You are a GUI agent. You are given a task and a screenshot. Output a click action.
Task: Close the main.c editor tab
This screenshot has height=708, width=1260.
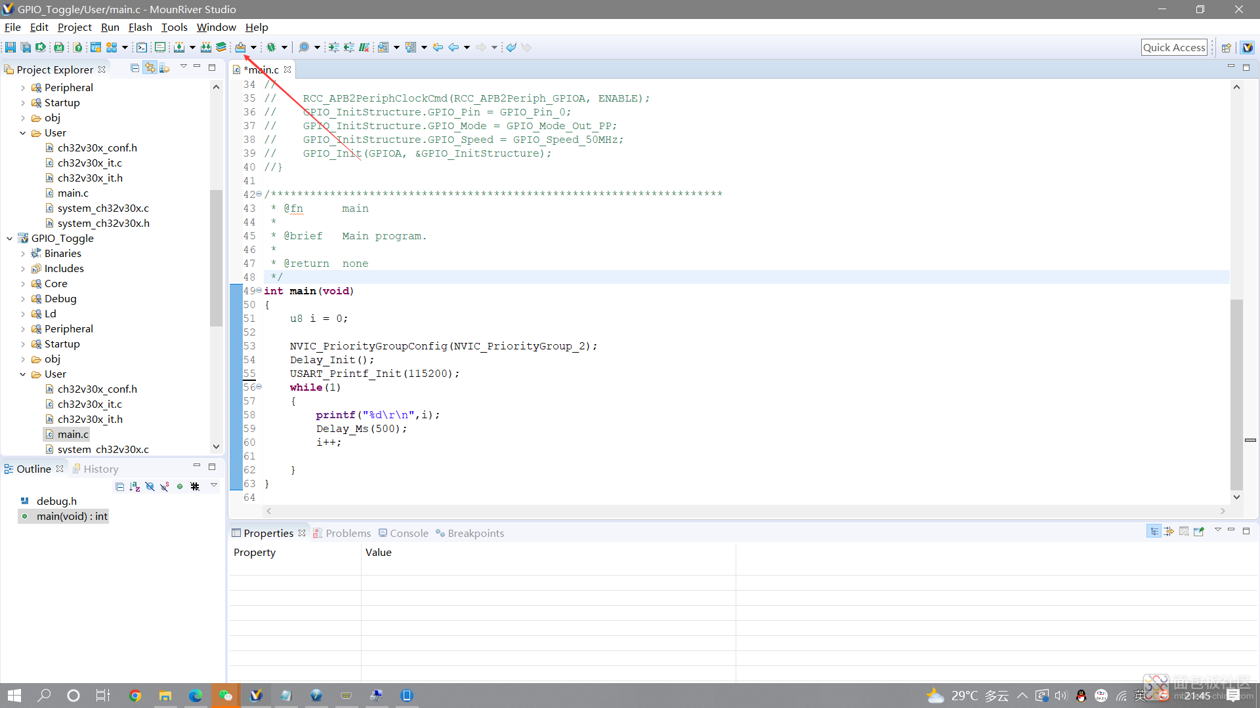pos(287,69)
